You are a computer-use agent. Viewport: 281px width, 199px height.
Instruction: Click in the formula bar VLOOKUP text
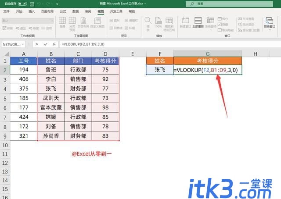coord(83,44)
